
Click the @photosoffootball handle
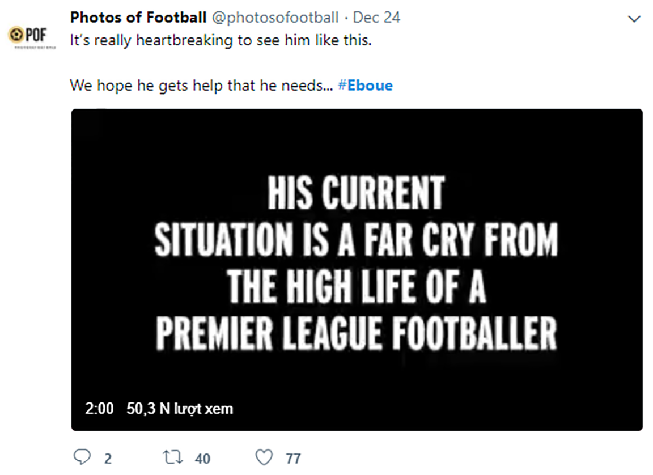point(275,18)
